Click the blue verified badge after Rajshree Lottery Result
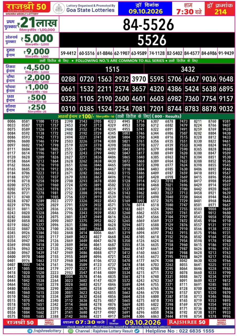Viewport: 237px width, 336px height. (137, 331)
